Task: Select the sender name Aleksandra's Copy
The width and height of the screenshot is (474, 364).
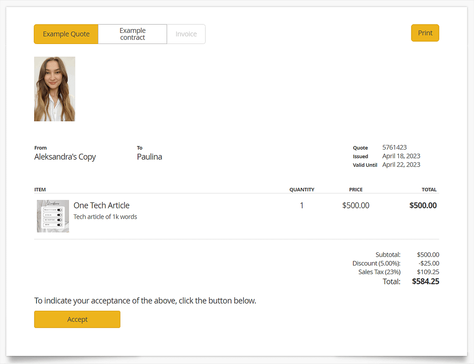Action: (x=65, y=157)
